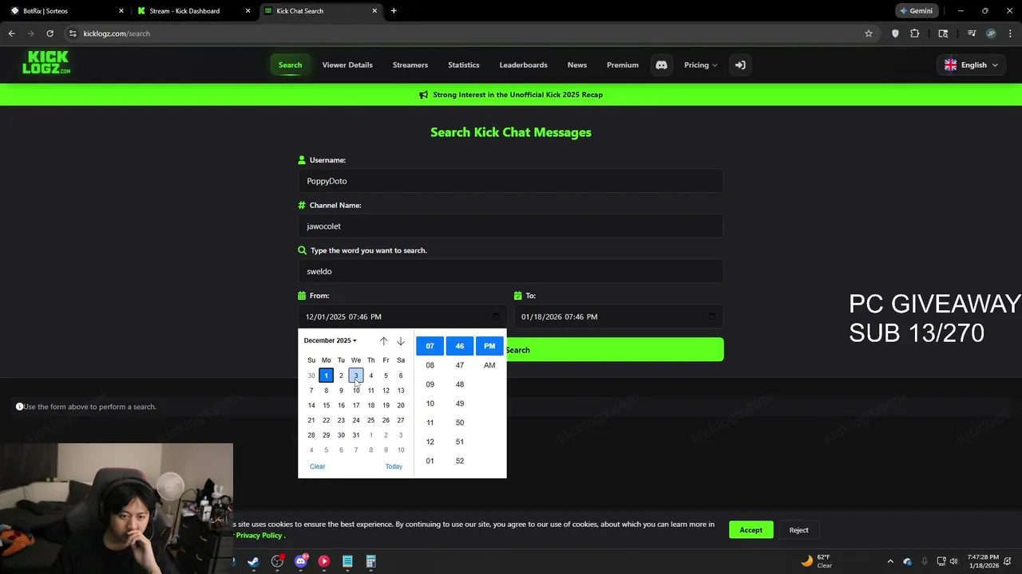Open the calculator icon in the taskbar
Screen dimensions: 1022x574
[x=370, y=561]
